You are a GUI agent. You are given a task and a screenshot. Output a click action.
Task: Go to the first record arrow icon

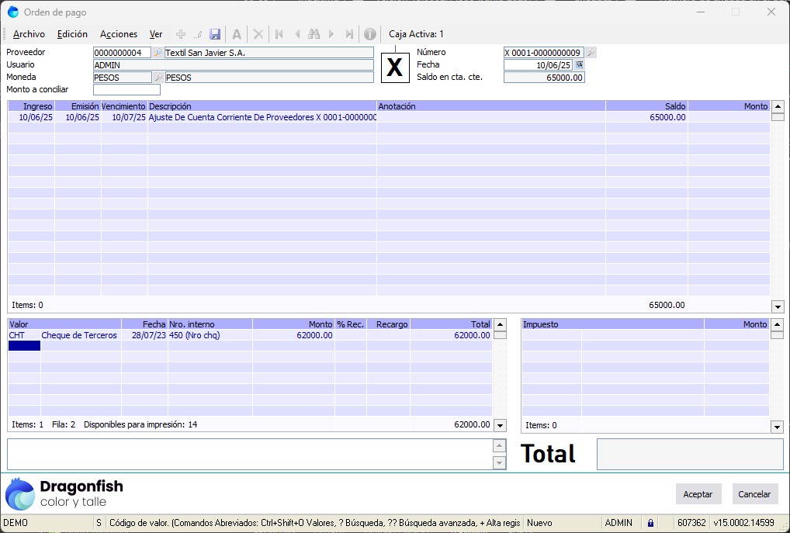[279, 34]
